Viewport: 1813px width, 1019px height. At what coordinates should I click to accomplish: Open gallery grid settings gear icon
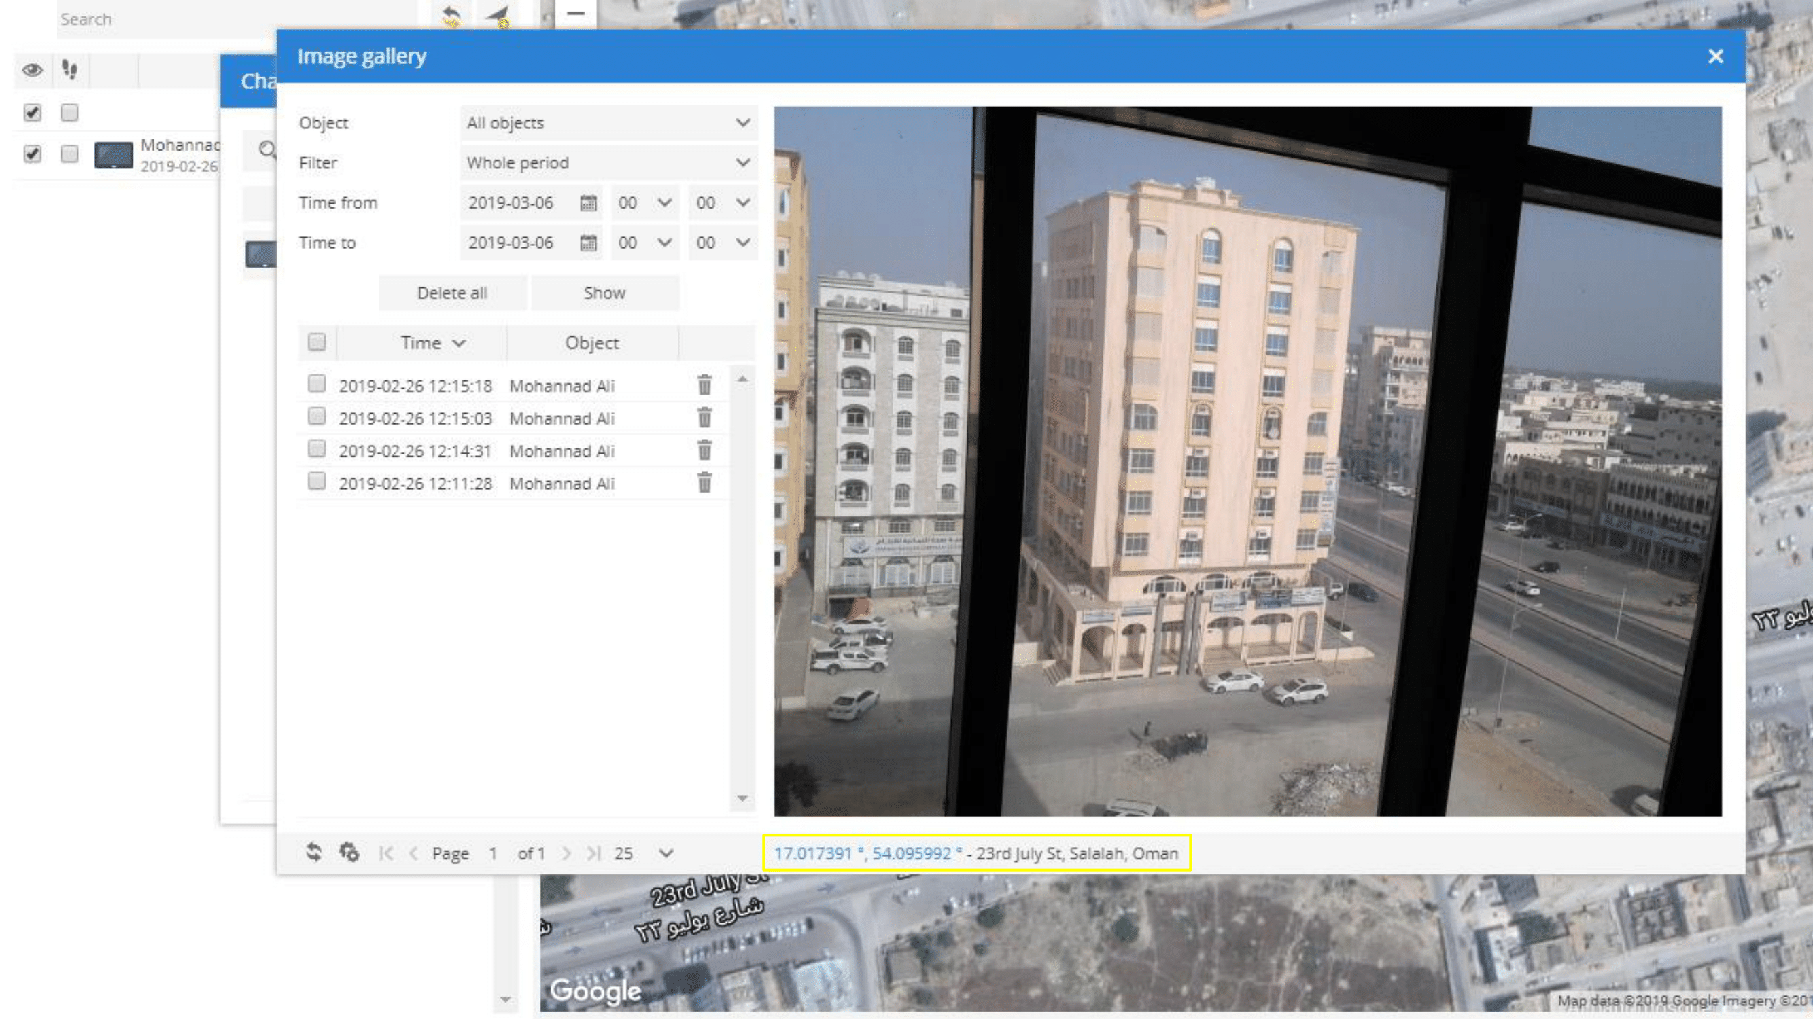[x=349, y=853]
